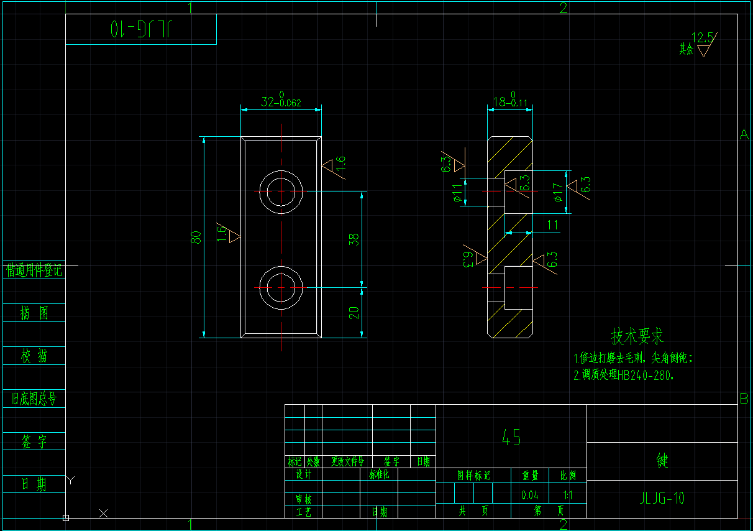Select note line 2.调质处理HB240-280
This screenshot has height=531, width=753.
(624, 376)
